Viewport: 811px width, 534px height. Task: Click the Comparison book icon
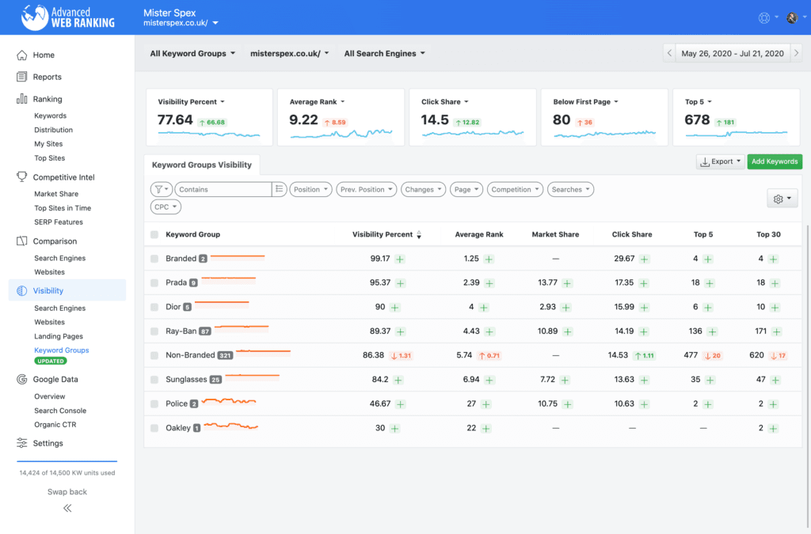click(x=21, y=241)
